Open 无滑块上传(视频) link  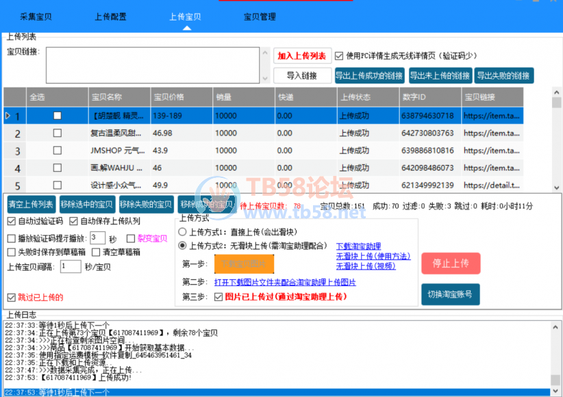click(x=366, y=266)
